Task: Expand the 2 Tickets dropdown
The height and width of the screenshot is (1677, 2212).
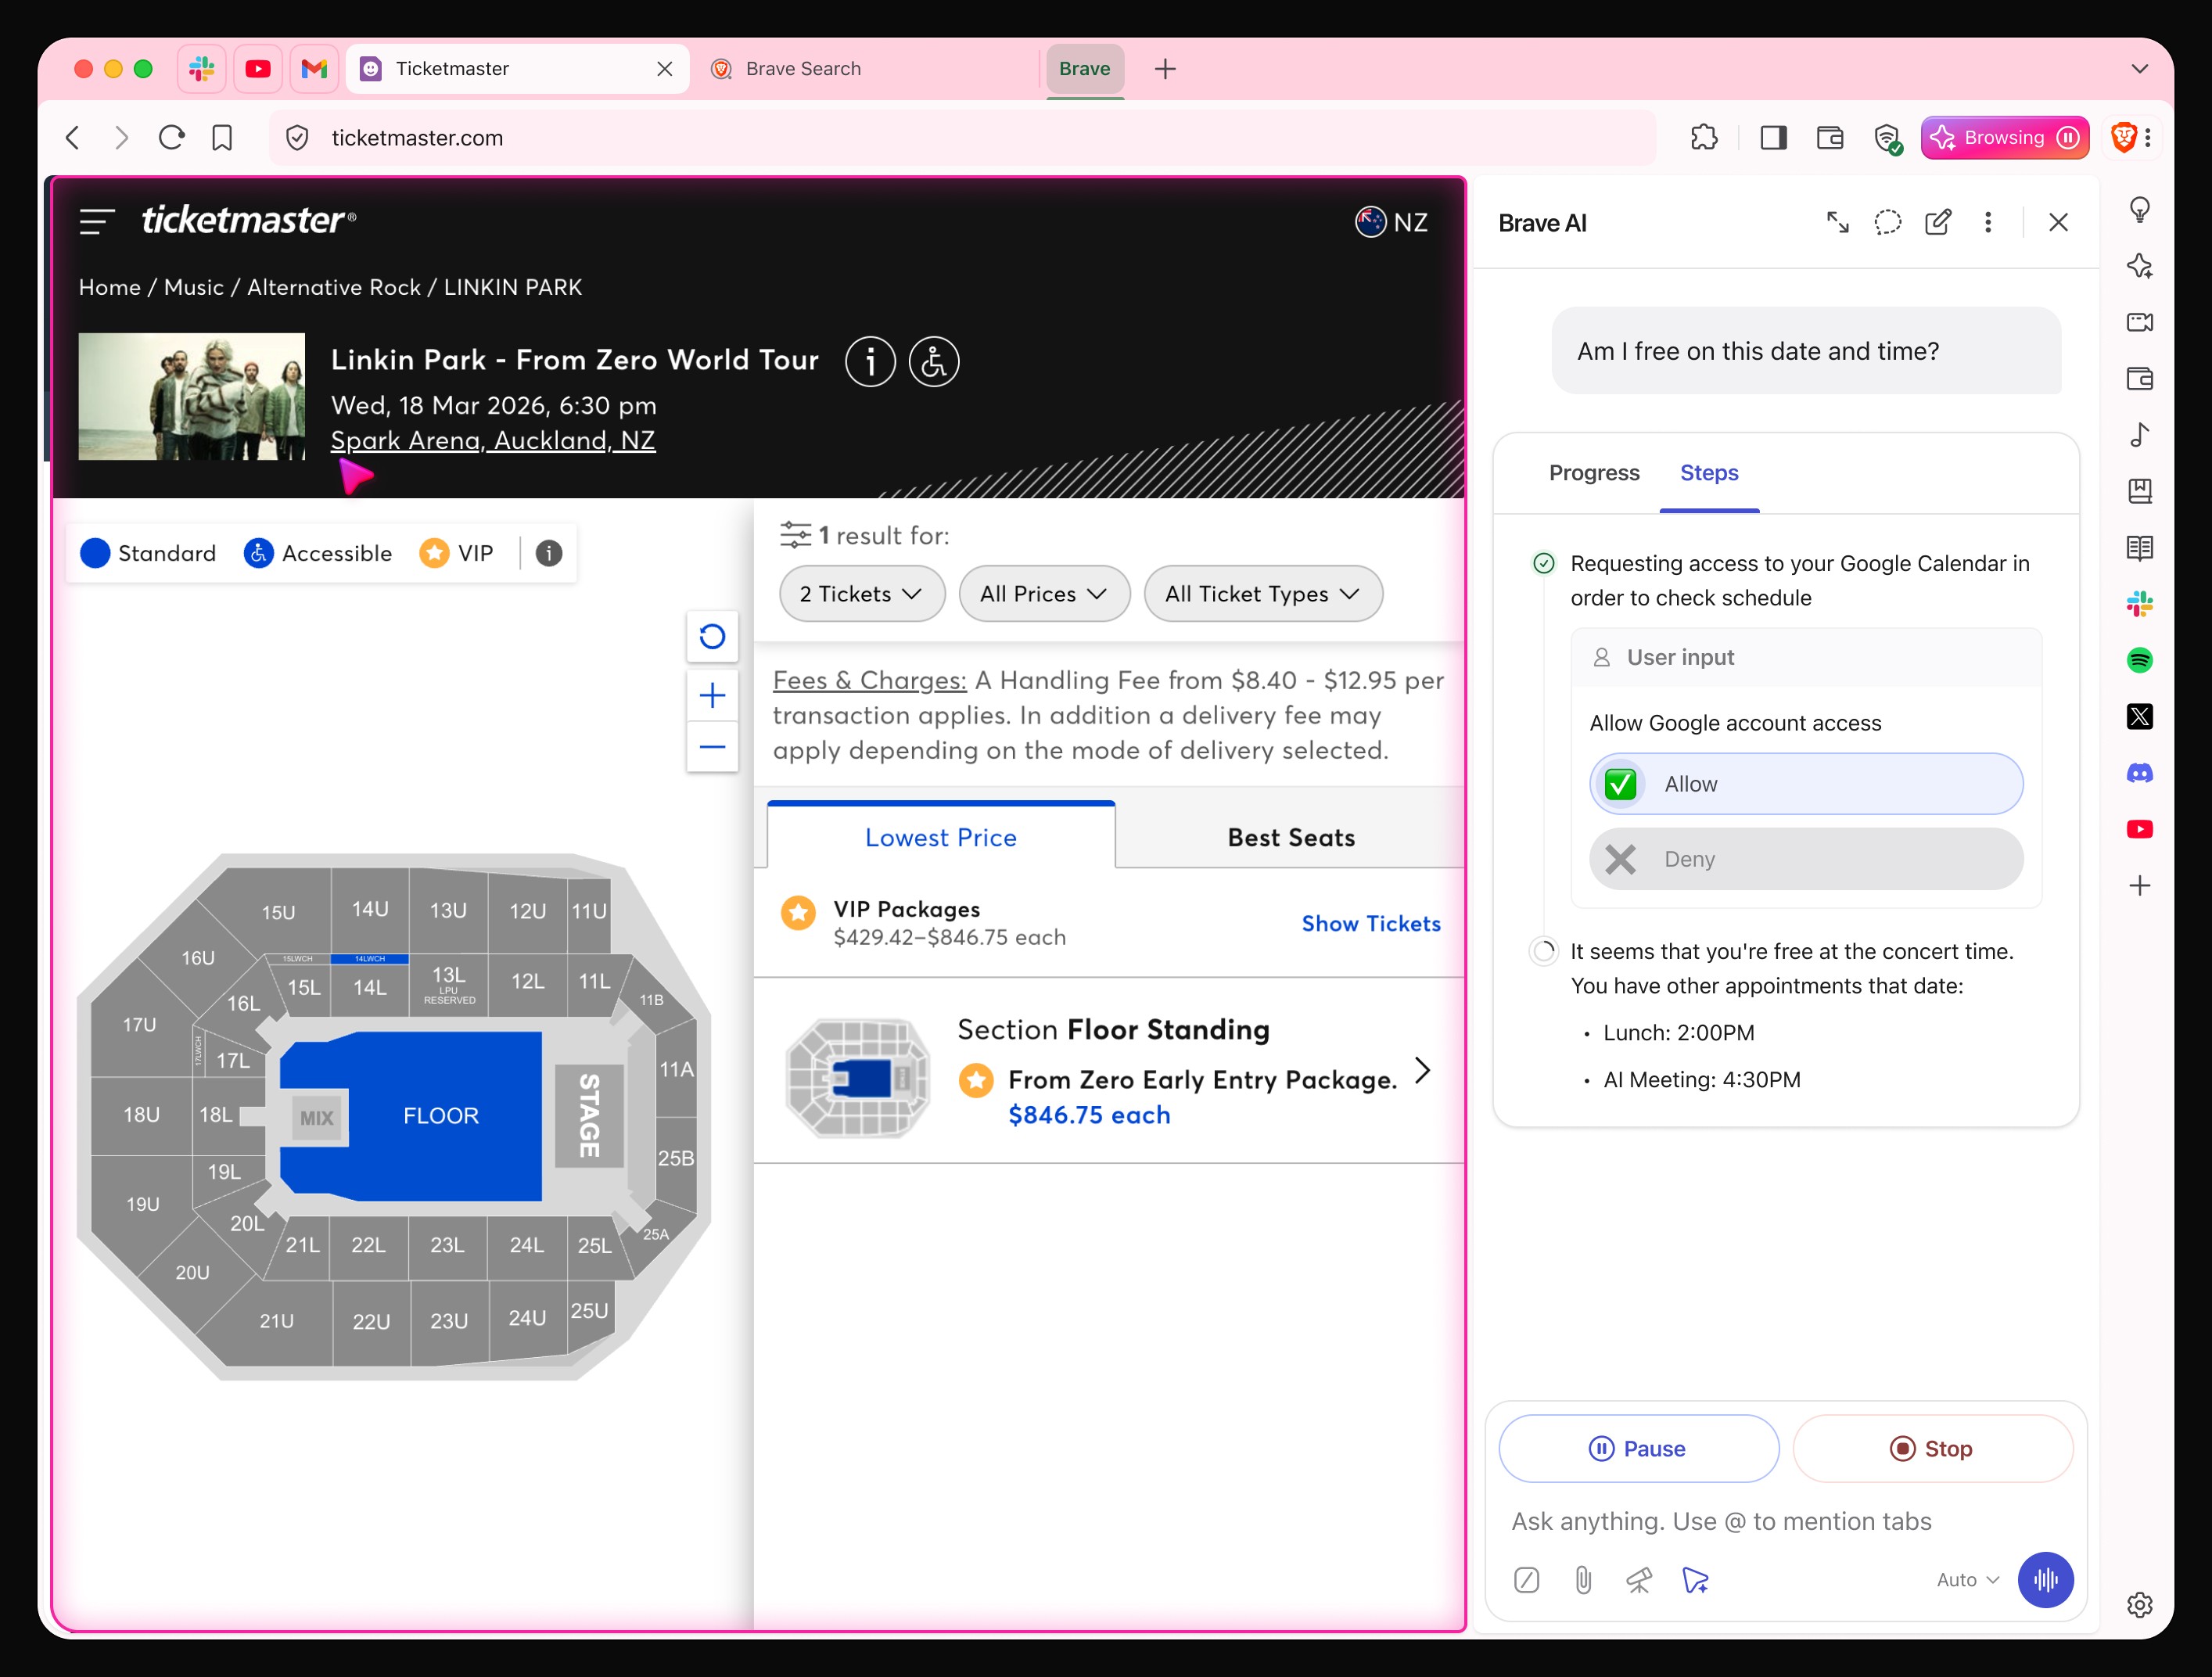Action: click(861, 594)
